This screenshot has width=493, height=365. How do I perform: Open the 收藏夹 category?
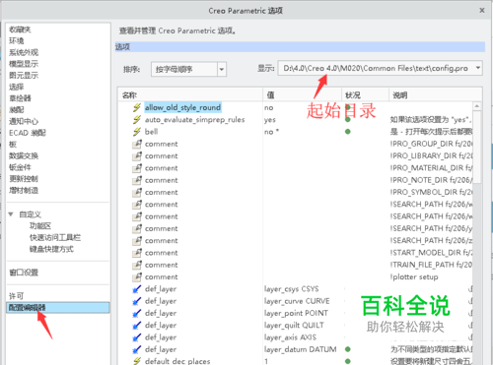tap(20, 30)
